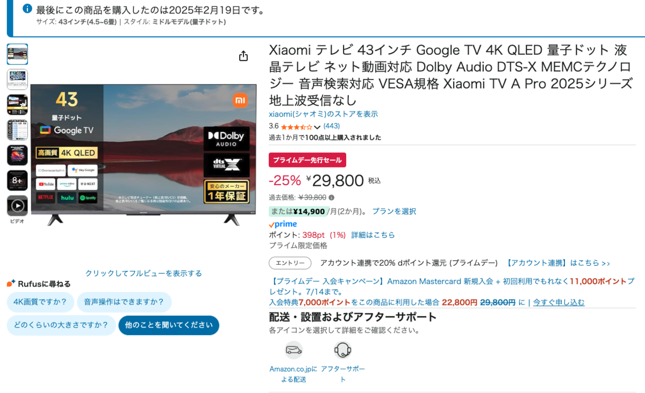The width and height of the screenshot is (645, 393).
Task: Click the エントリー button
Action: 290,263
